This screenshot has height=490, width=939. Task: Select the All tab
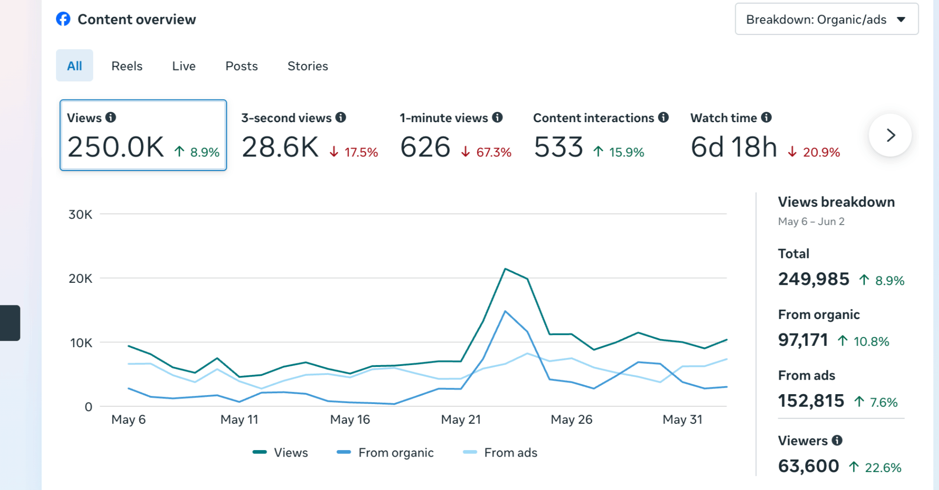click(x=74, y=66)
